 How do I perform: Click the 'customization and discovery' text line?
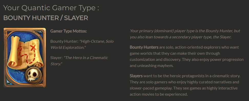coord(186,60)
